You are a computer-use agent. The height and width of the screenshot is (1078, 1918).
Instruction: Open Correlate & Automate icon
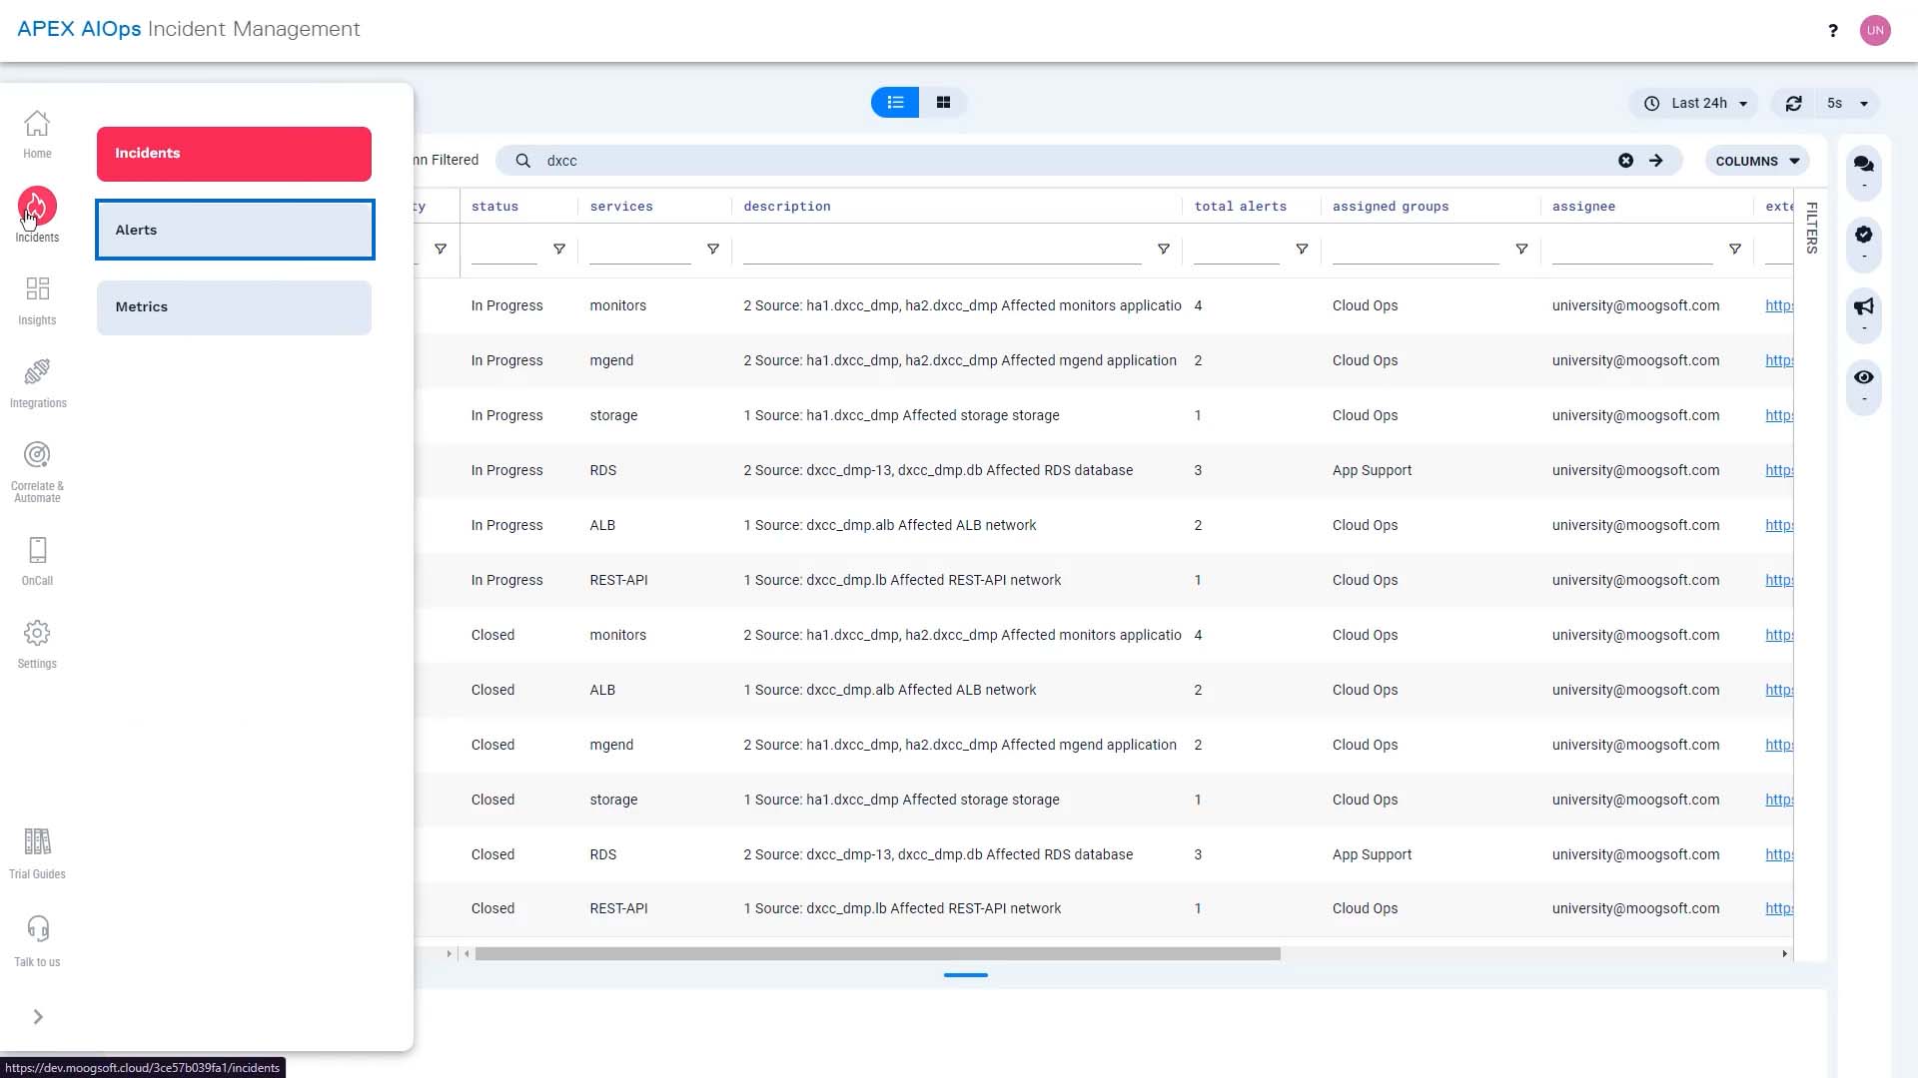coord(37,455)
